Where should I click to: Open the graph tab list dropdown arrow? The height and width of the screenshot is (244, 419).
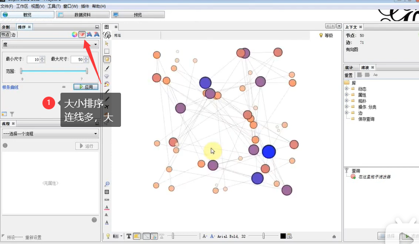click(x=339, y=26)
